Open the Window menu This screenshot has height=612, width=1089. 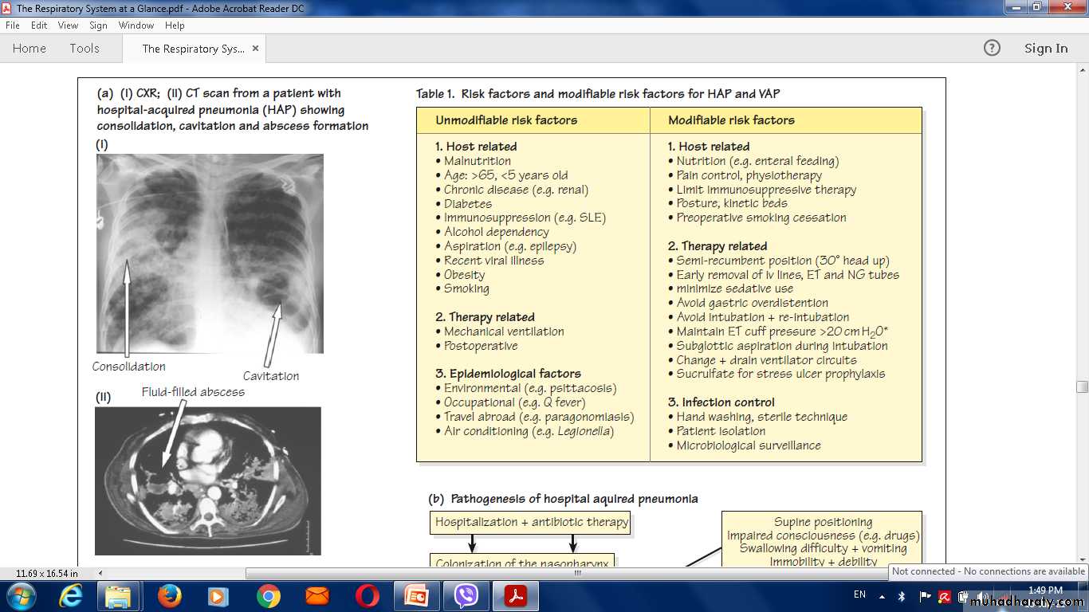click(x=136, y=25)
